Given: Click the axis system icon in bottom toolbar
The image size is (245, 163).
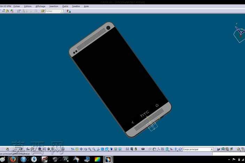Looking at the screenshot, I should pos(158,149).
